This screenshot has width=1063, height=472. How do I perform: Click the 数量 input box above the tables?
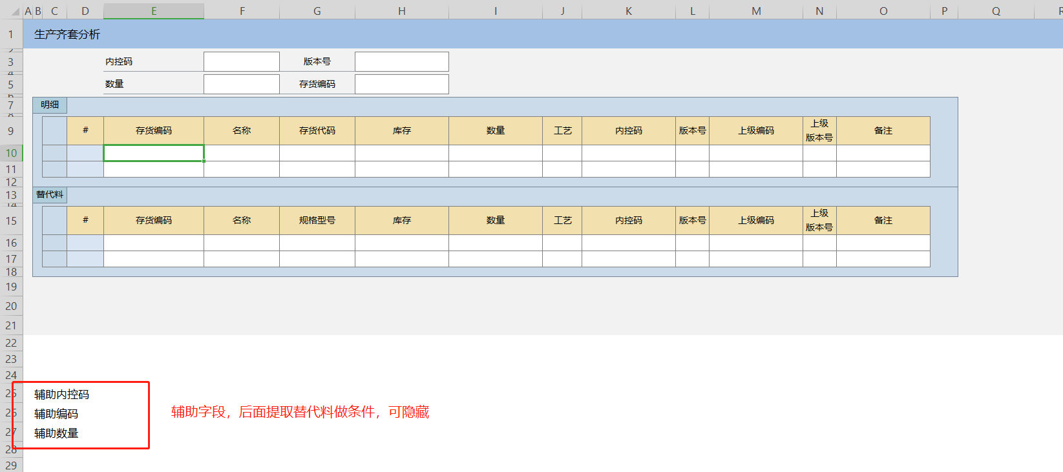tap(241, 84)
